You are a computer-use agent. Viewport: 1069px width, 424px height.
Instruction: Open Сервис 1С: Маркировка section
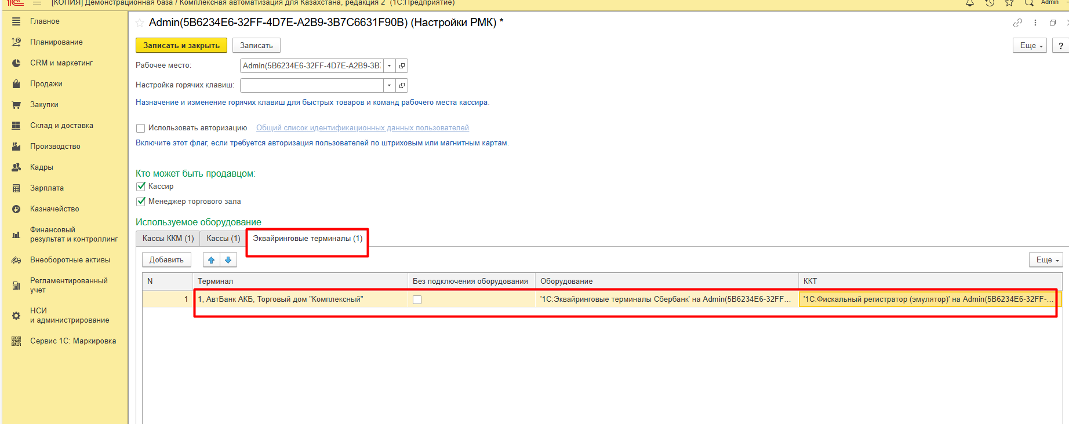72,341
